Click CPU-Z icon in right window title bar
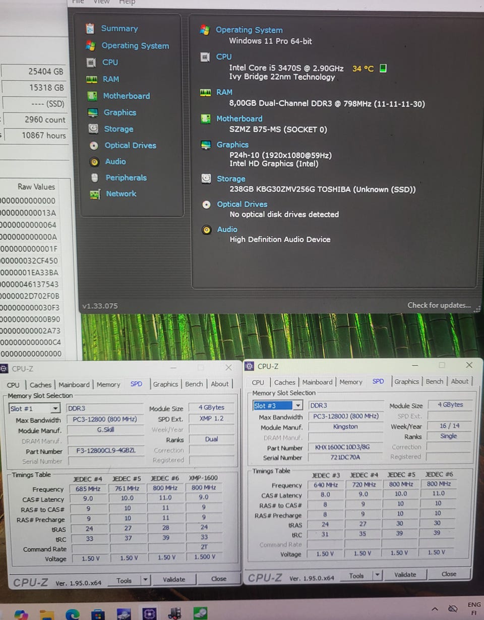The image size is (484, 620). (x=250, y=366)
